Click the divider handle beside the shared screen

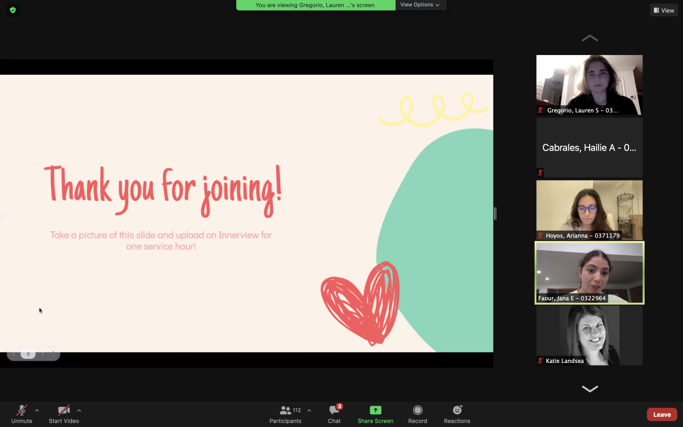pos(495,213)
